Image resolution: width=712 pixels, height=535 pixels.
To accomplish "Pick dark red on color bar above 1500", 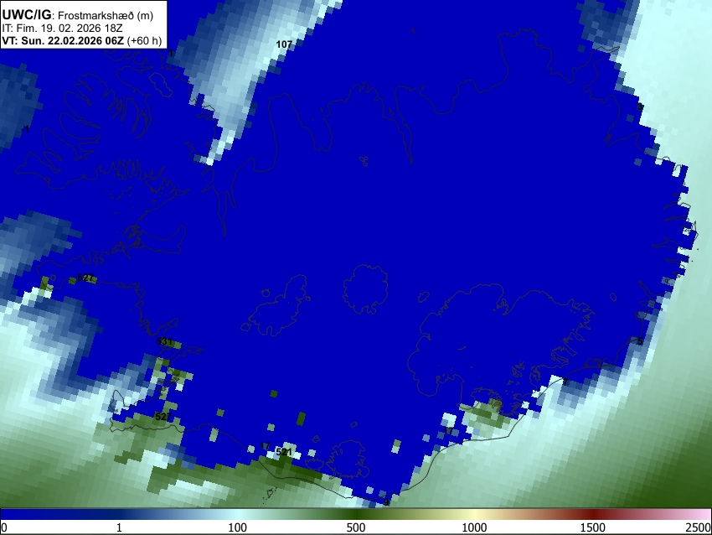I will click(x=593, y=515).
